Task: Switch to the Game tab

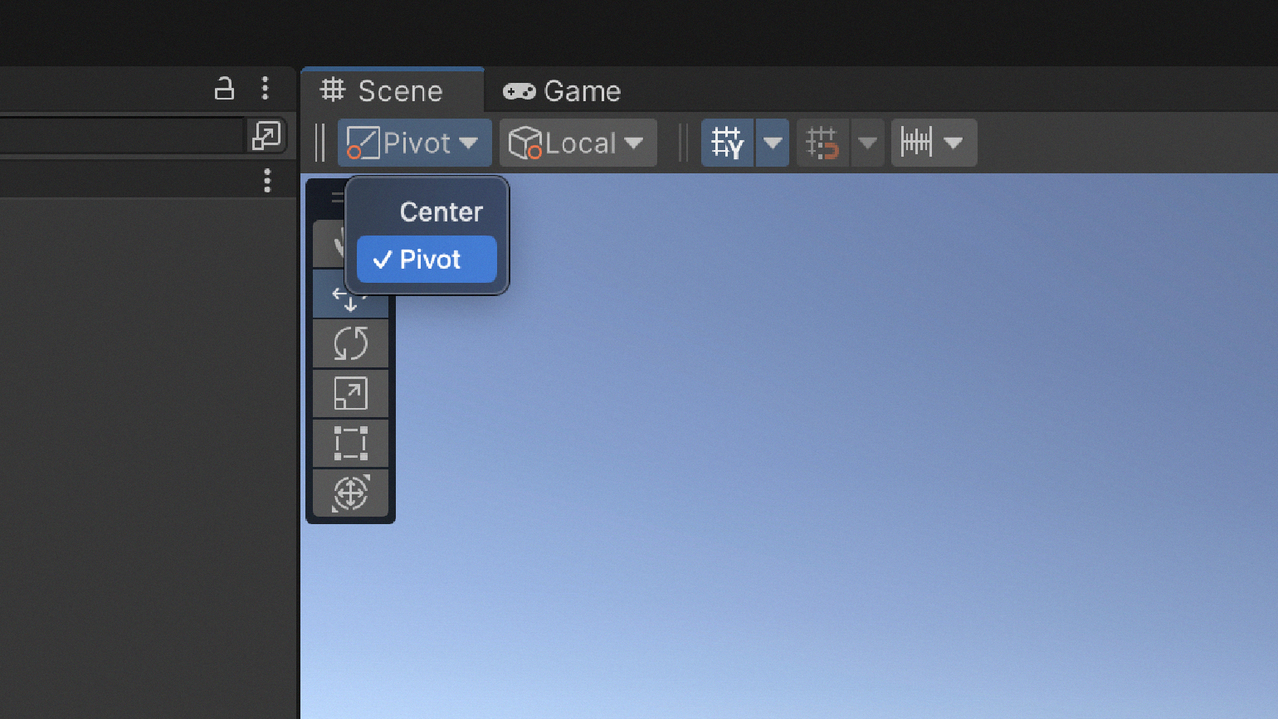Action: point(563,91)
